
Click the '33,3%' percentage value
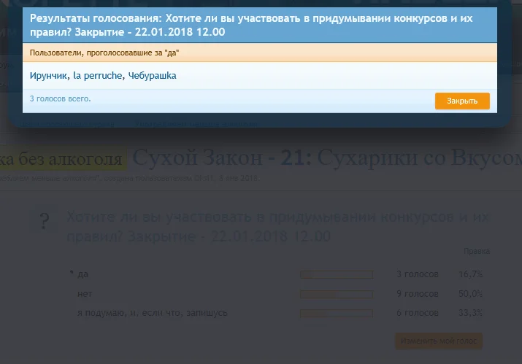[x=470, y=313]
